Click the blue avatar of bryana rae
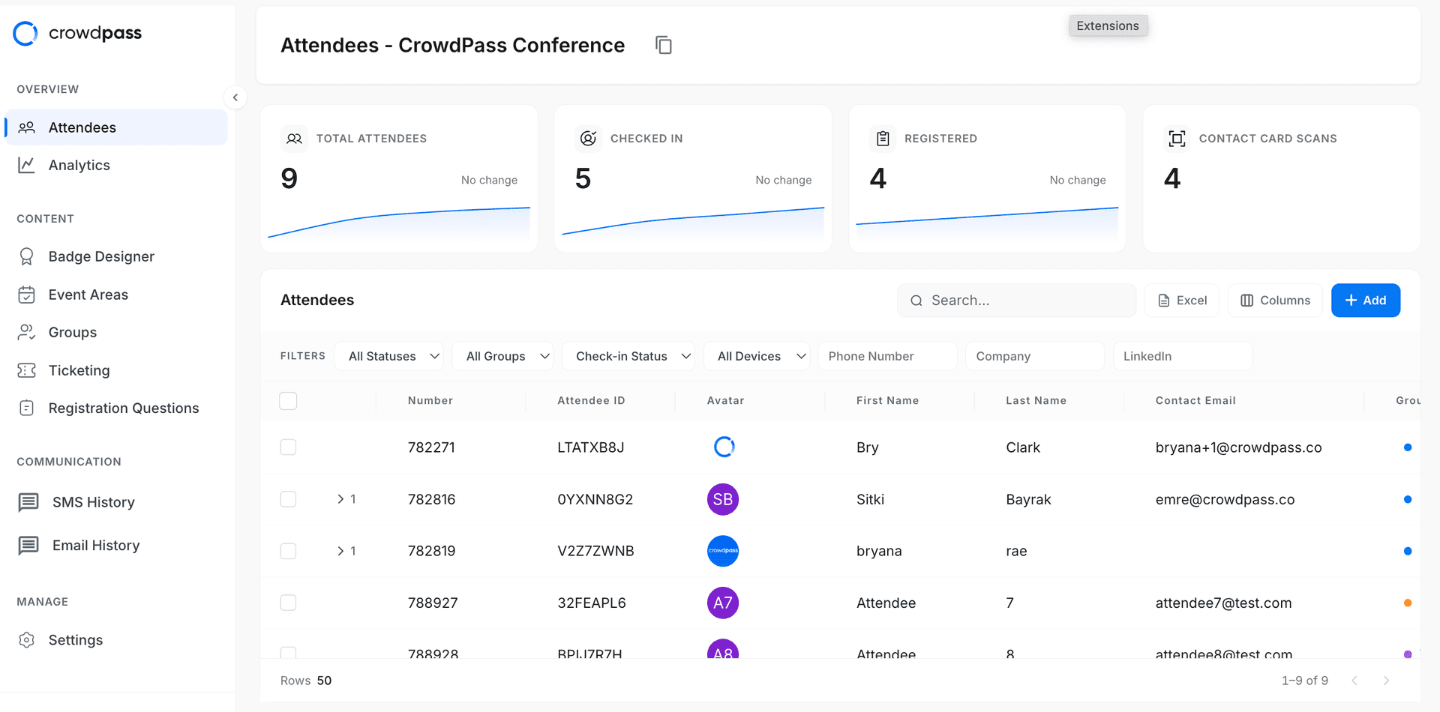Image resolution: width=1440 pixels, height=712 pixels. pyautogui.click(x=722, y=551)
